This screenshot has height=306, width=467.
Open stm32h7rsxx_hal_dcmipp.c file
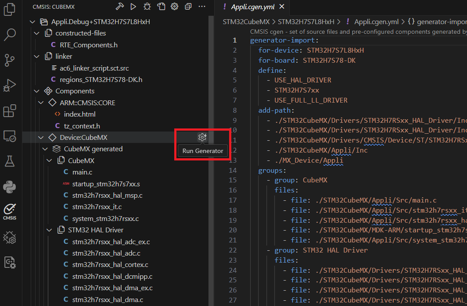[x=112, y=277]
